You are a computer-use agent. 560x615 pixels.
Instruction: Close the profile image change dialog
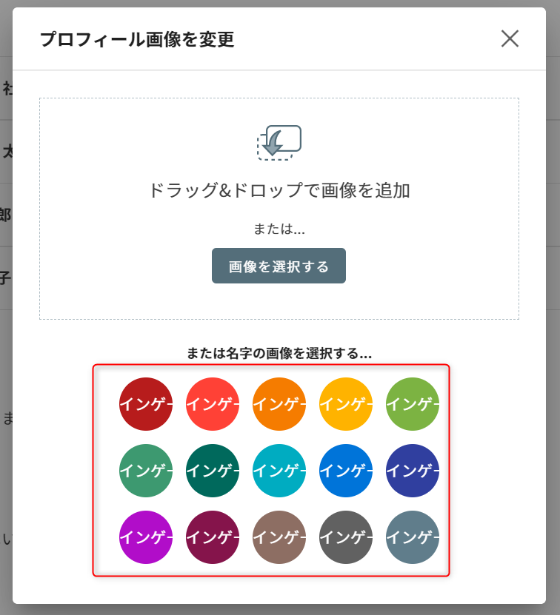pos(510,38)
